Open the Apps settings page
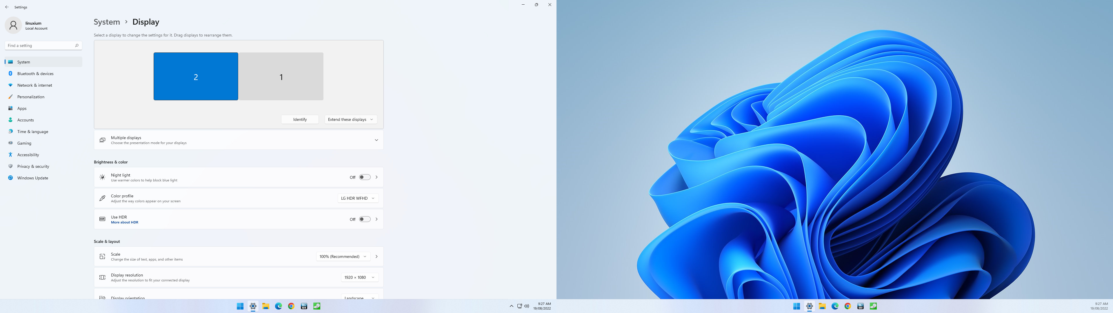The width and height of the screenshot is (1113, 313). click(43, 108)
